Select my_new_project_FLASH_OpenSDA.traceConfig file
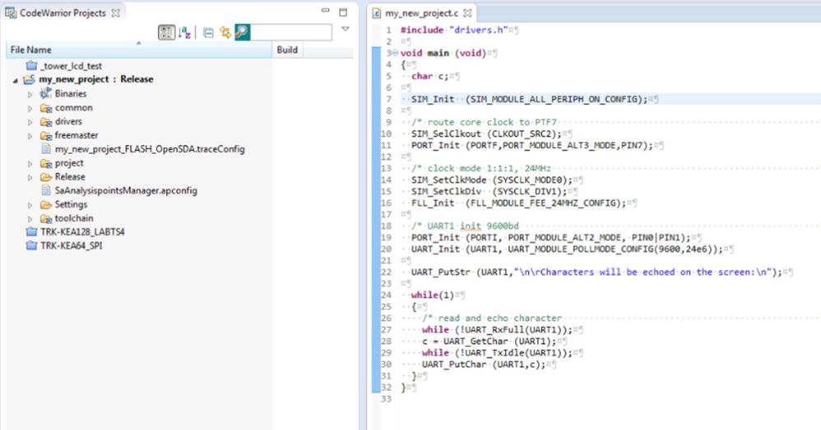 [150, 149]
